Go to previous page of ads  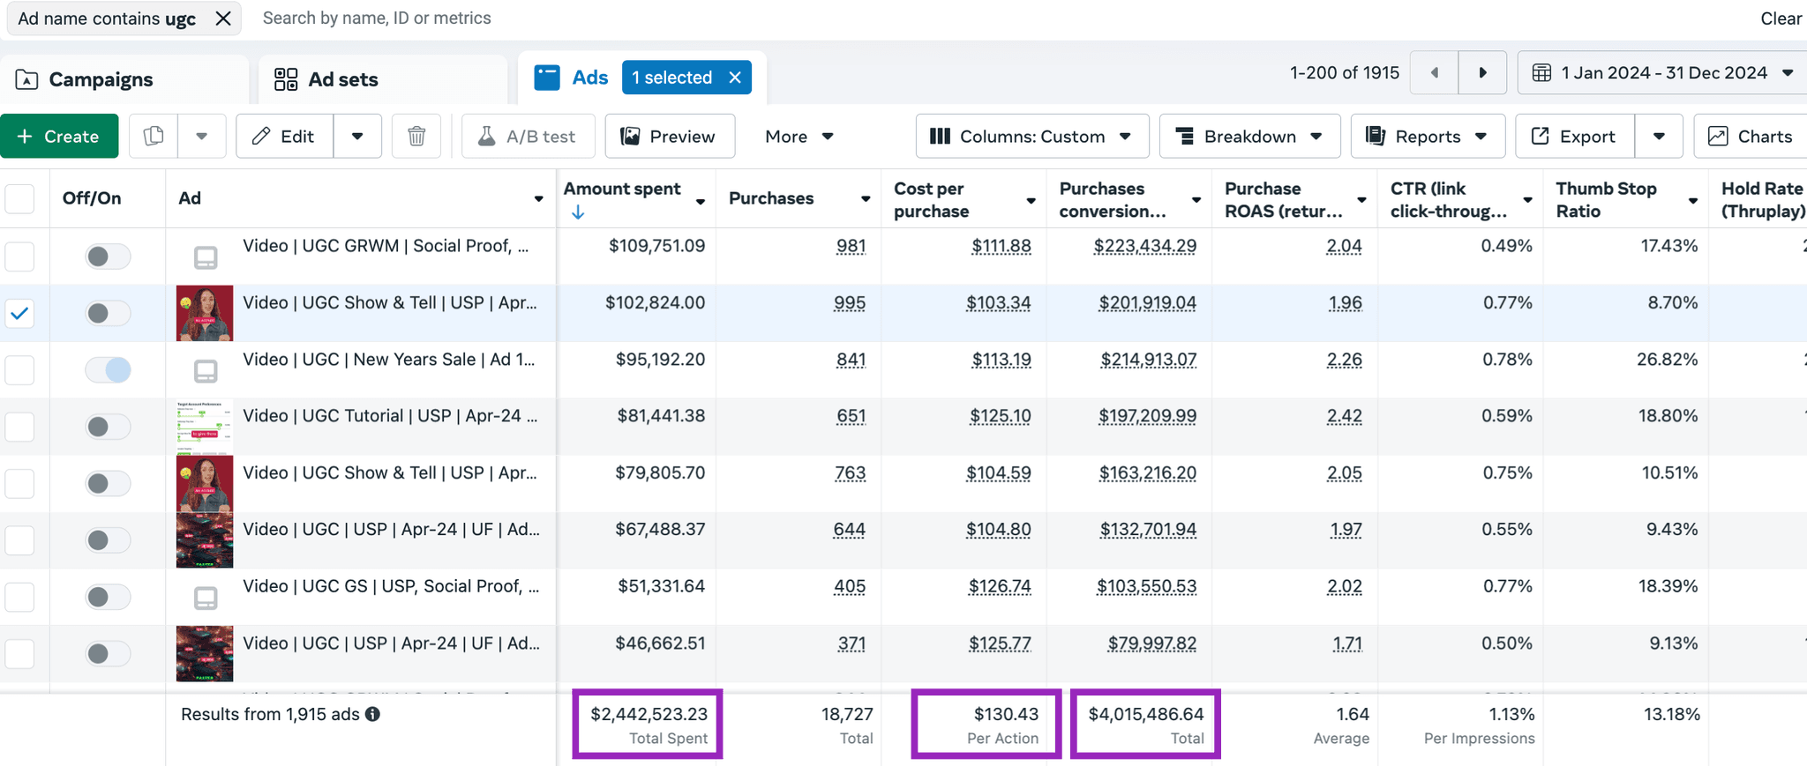coord(1434,73)
